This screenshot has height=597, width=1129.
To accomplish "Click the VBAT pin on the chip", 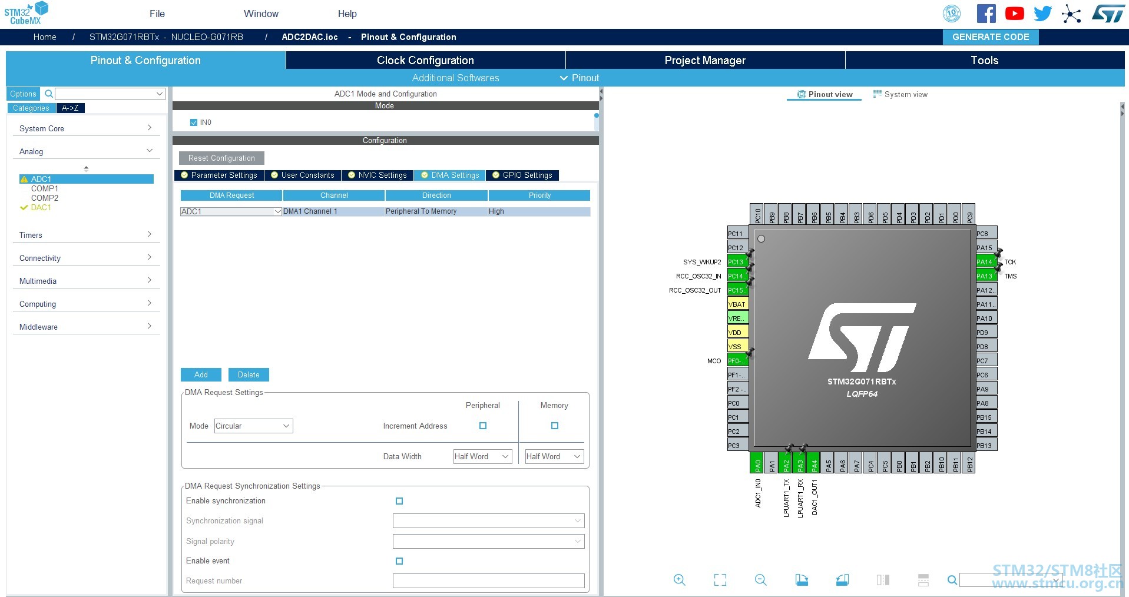I will click(738, 304).
